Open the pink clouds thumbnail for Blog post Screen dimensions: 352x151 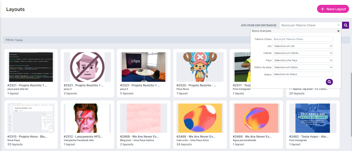[x=144, y=118]
